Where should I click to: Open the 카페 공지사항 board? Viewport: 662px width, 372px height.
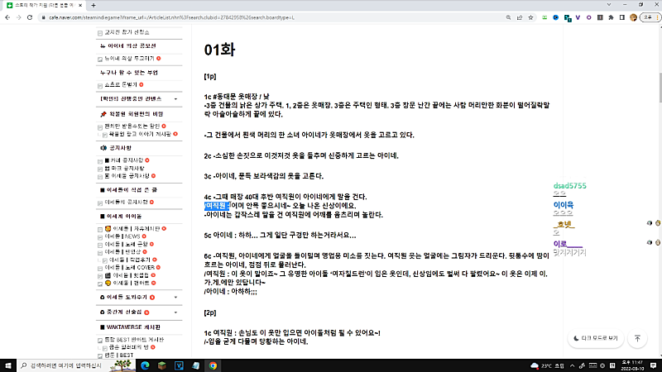(x=123, y=159)
